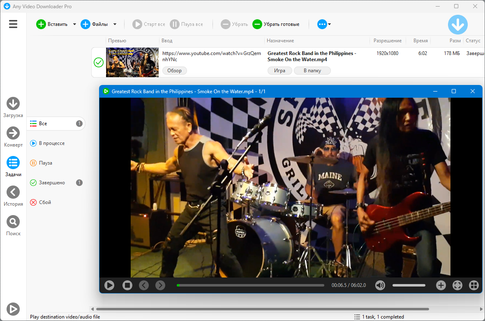485x321 pixels.
Task: Go to the Поиск sidebar section
Action: (x=13, y=225)
